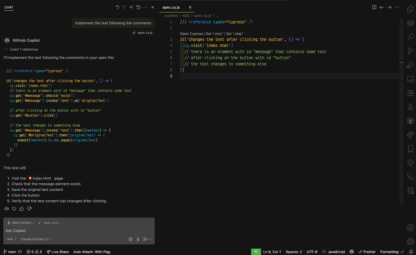Open the Extensions view icon

(x=410, y=93)
